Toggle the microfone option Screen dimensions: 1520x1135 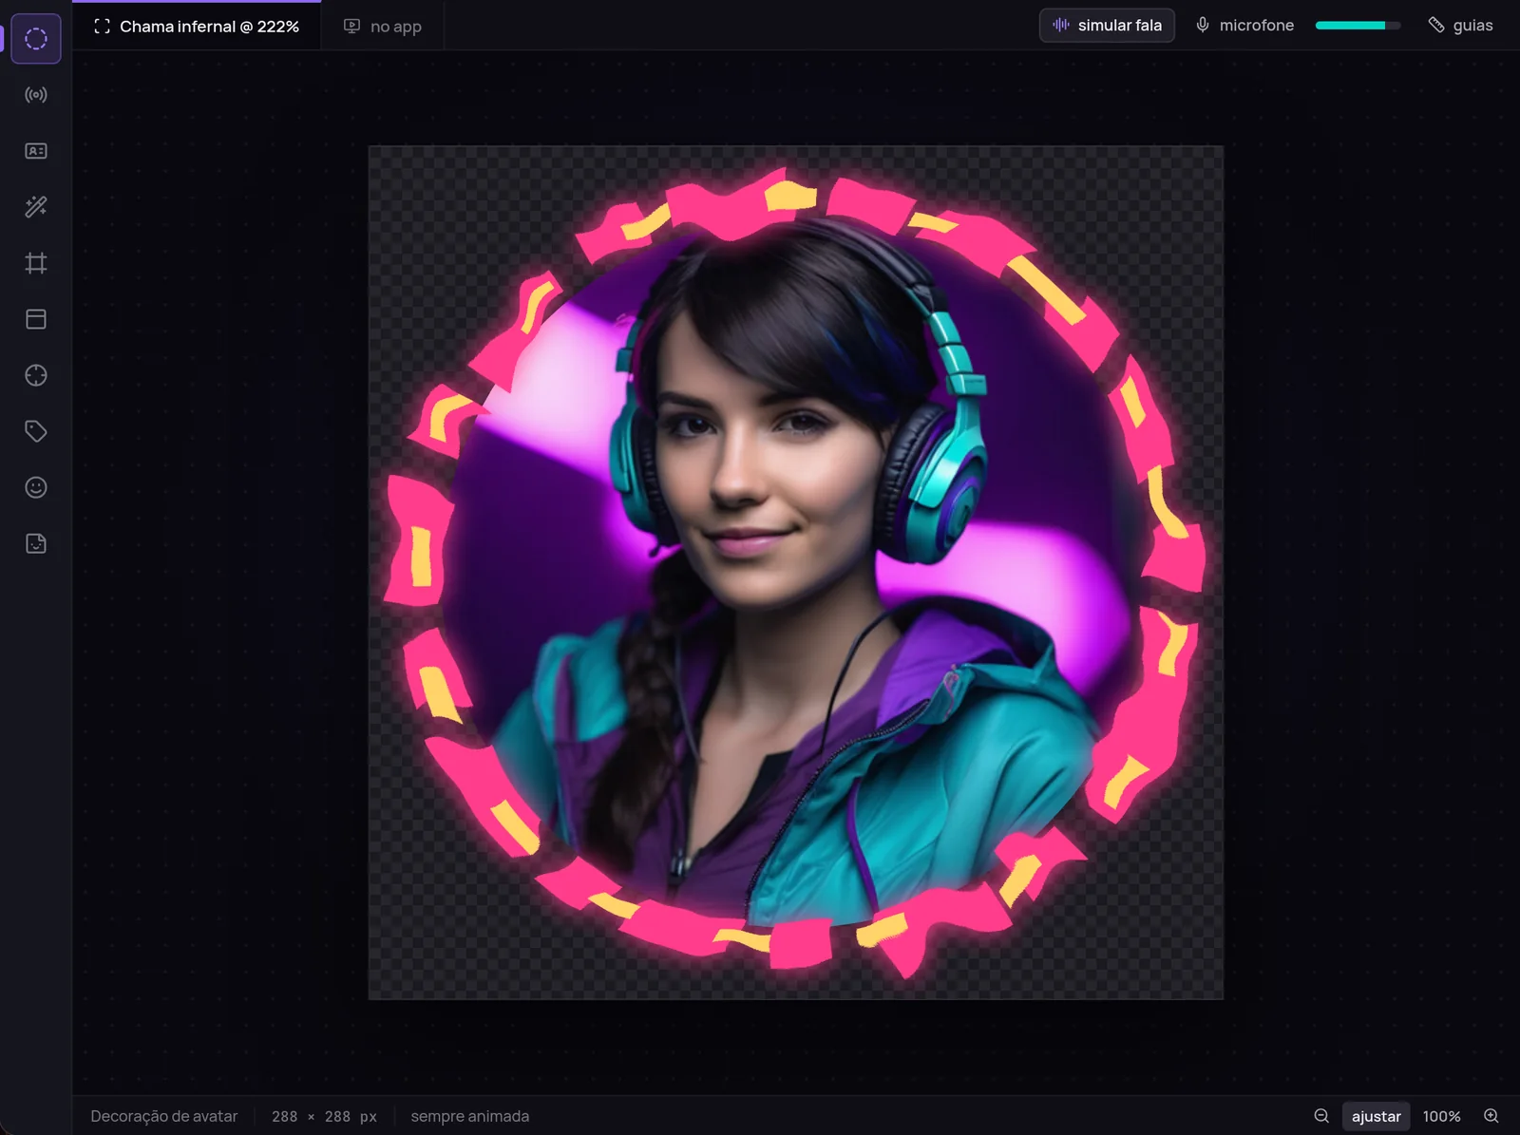[x=1244, y=26]
